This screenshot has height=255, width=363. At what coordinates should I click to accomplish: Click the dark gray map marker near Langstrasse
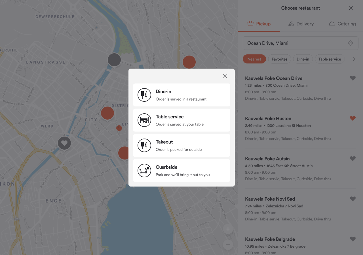[114, 60]
